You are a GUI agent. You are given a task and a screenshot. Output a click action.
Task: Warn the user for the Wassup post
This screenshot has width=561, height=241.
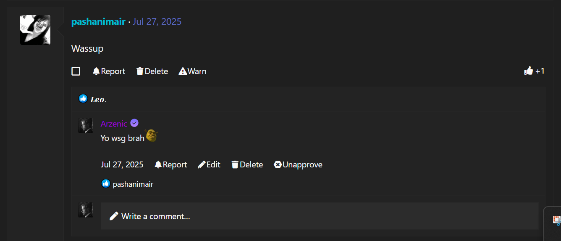pyautogui.click(x=192, y=72)
